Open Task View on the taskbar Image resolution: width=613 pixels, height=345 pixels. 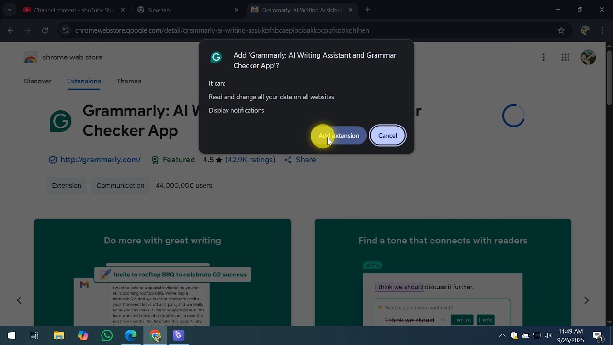click(34, 335)
